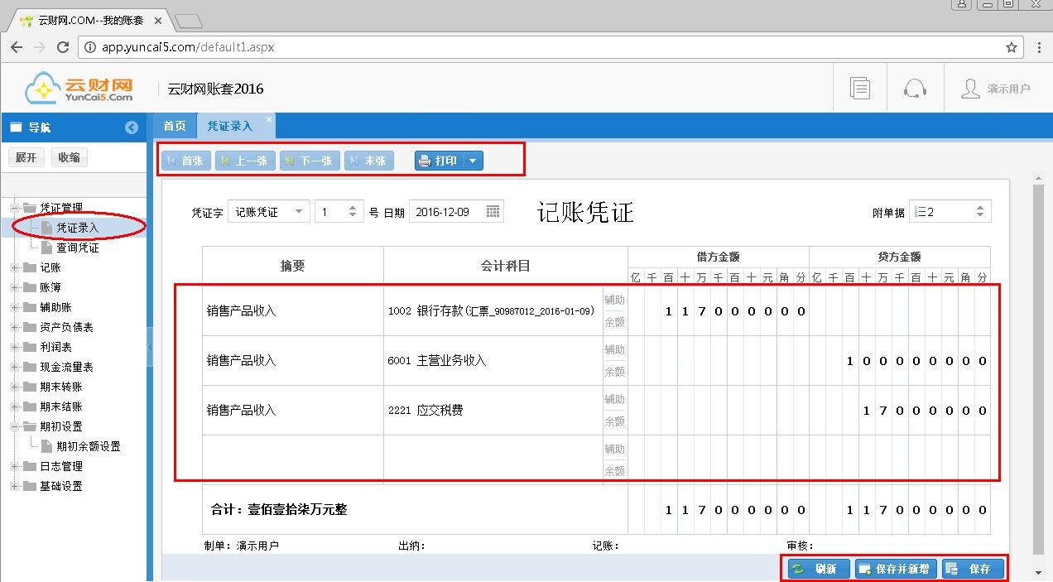
Task: Click the 演示用户 user profile icon
Action: click(x=970, y=89)
